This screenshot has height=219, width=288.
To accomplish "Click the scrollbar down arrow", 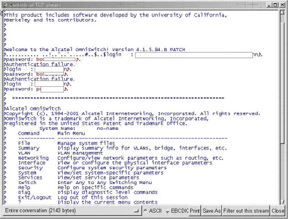I will [282, 202].
